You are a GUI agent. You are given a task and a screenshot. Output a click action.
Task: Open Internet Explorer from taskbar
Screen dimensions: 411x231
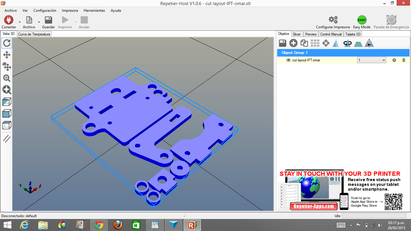[x=24, y=225]
